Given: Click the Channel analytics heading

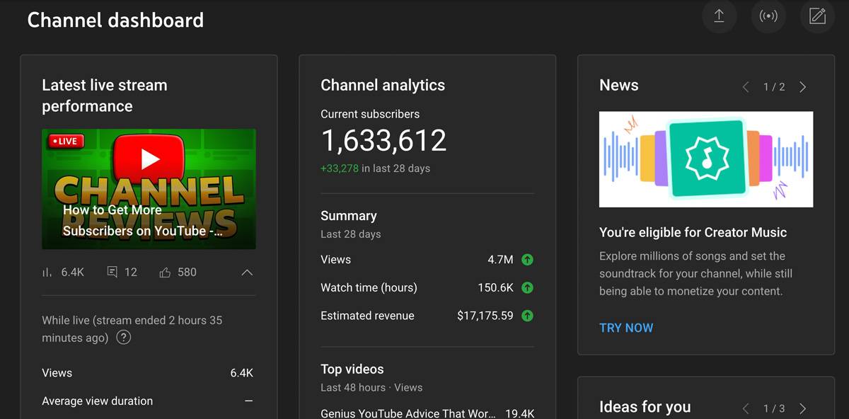Looking at the screenshot, I should [x=383, y=86].
